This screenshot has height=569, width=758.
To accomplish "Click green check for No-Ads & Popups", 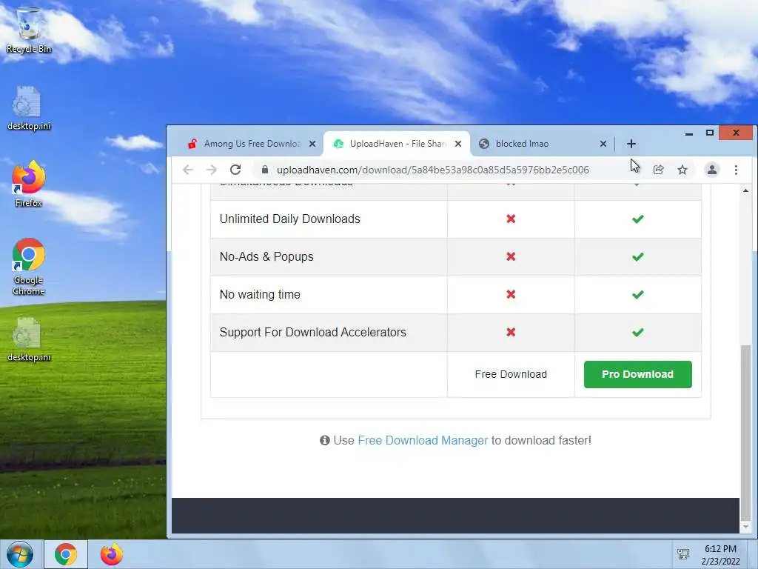I will (637, 257).
